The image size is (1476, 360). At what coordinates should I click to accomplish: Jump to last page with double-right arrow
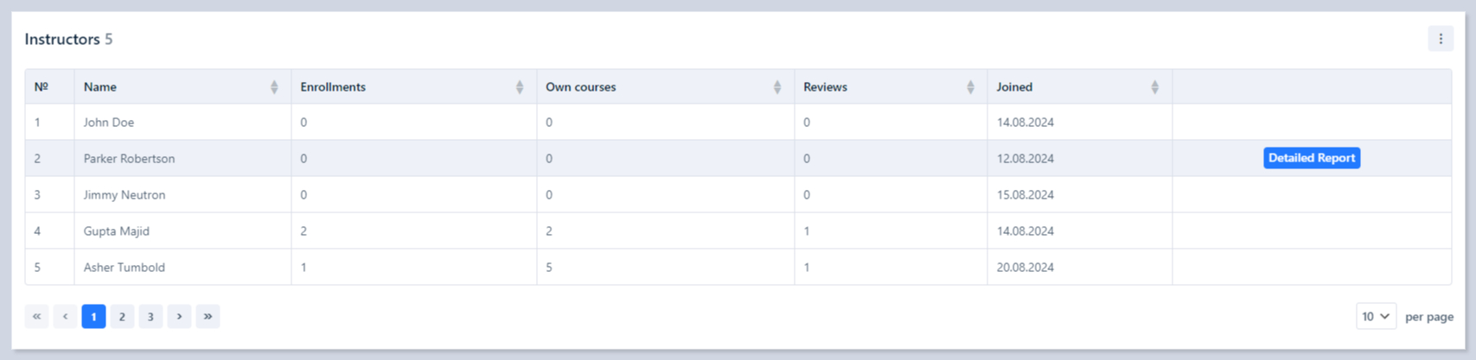(208, 317)
